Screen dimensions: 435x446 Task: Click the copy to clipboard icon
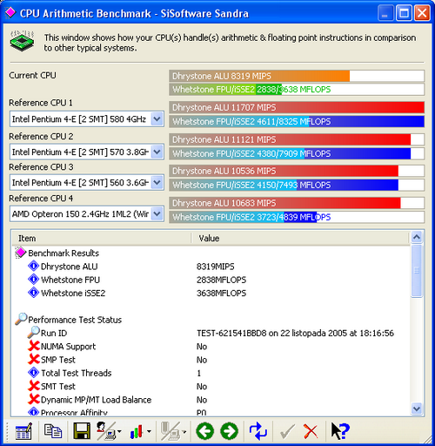tap(53, 431)
